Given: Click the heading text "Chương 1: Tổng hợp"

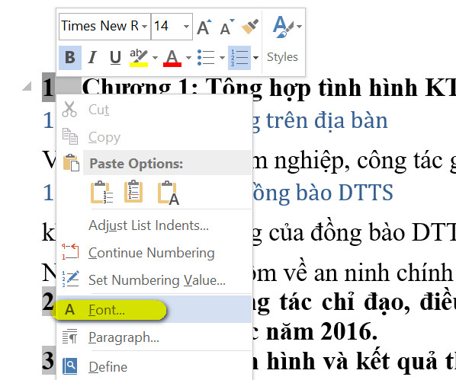Looking at the screenshot, I should tap(172, 87).
